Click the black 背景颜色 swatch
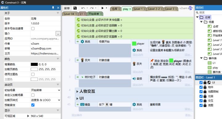The height and width of the screenshot is (119, 222). pos(34,64)
